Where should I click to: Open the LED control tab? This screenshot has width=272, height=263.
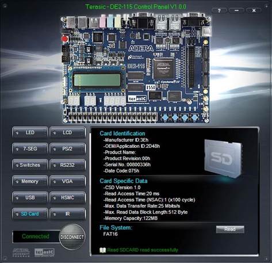(x=30, y=132)
